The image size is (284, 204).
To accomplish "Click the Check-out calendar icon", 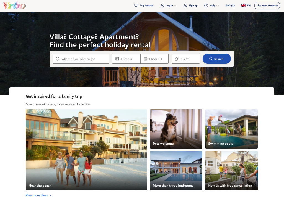I will click(x=146, y=59).
